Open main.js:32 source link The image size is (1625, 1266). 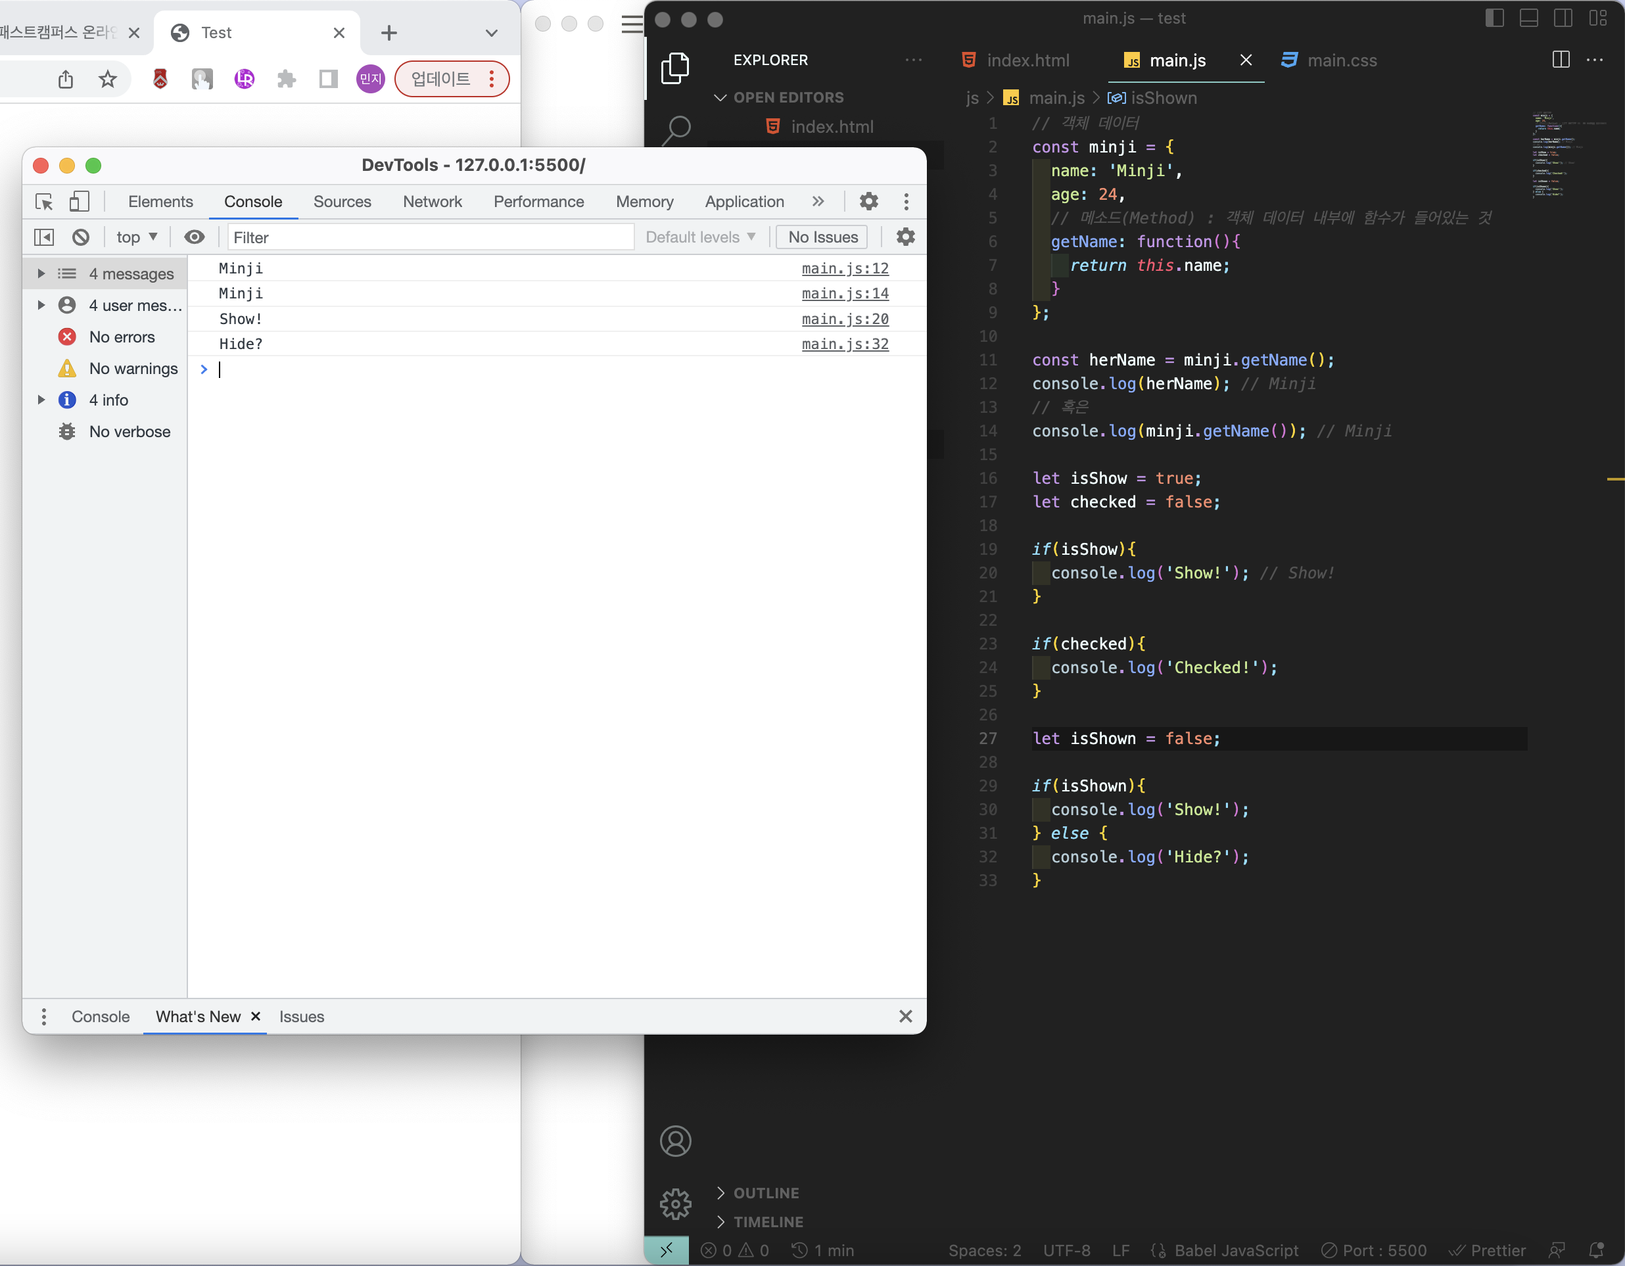[845, 344]
